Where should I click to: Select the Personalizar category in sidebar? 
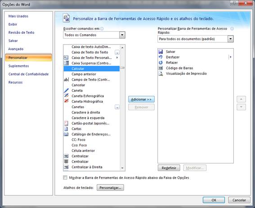pyautogui.click(x=28, y=58)
